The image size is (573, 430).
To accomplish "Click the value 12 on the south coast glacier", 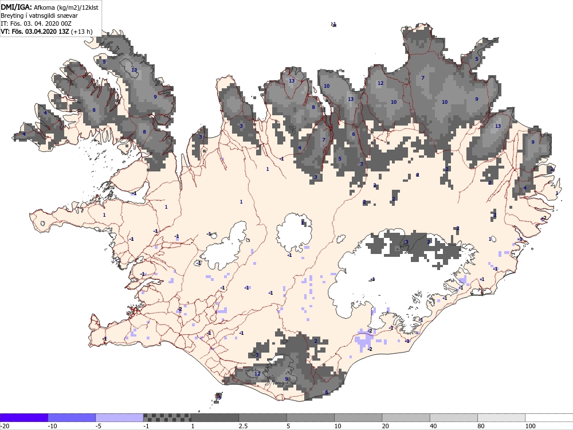I will pos(257,373).
